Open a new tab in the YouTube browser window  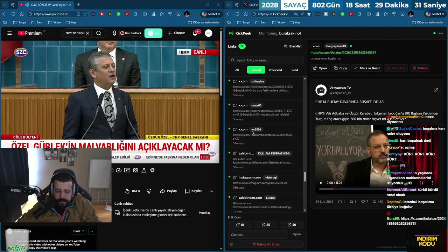pyautogui.click(x=78, y=5)
